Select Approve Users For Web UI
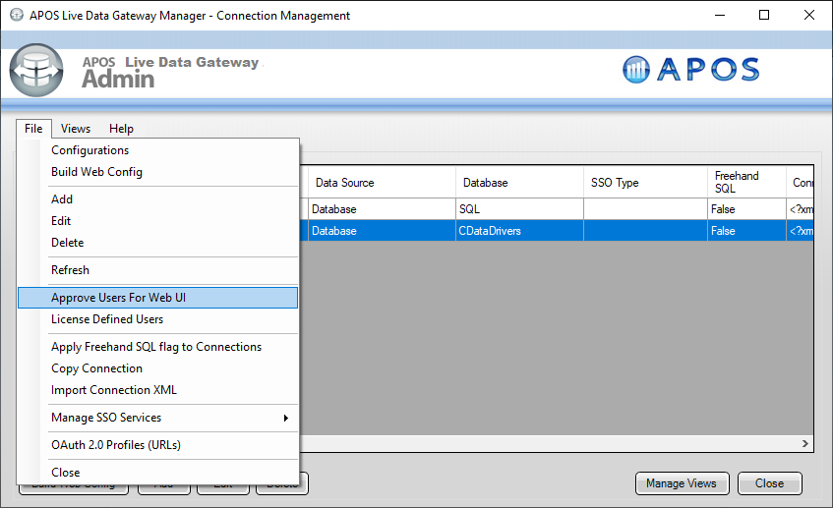This screenshot has height=508, width=833. [118, 298]
